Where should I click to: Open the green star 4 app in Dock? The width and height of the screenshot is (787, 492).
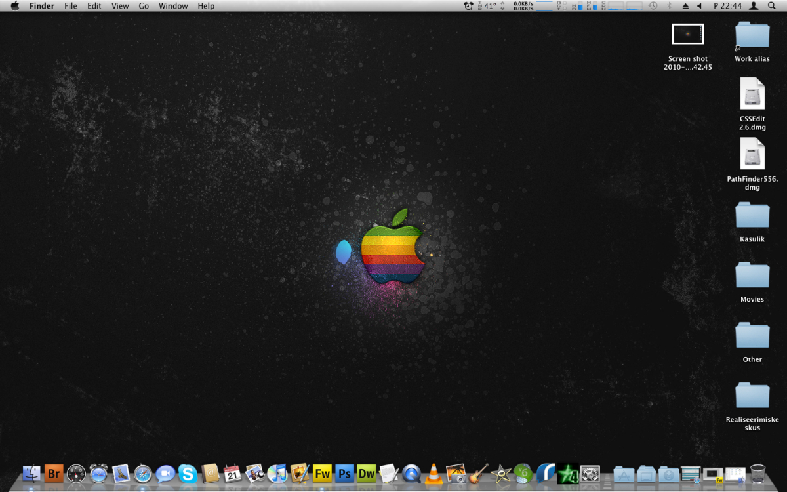click(567, 473)
